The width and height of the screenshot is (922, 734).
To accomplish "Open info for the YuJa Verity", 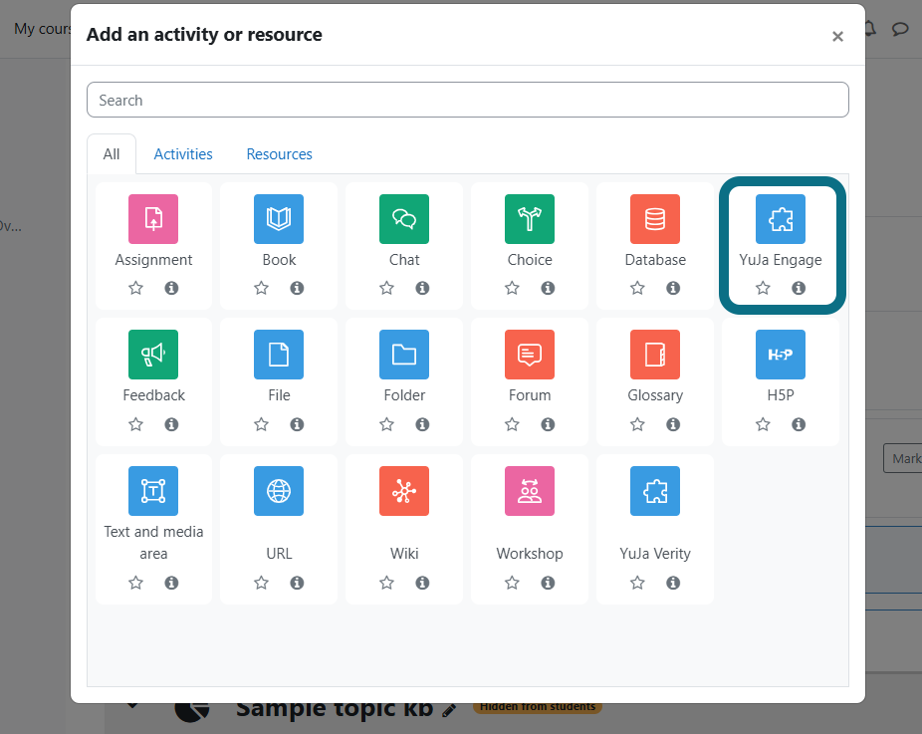I will pyautogui.click(x=673, y=583).
